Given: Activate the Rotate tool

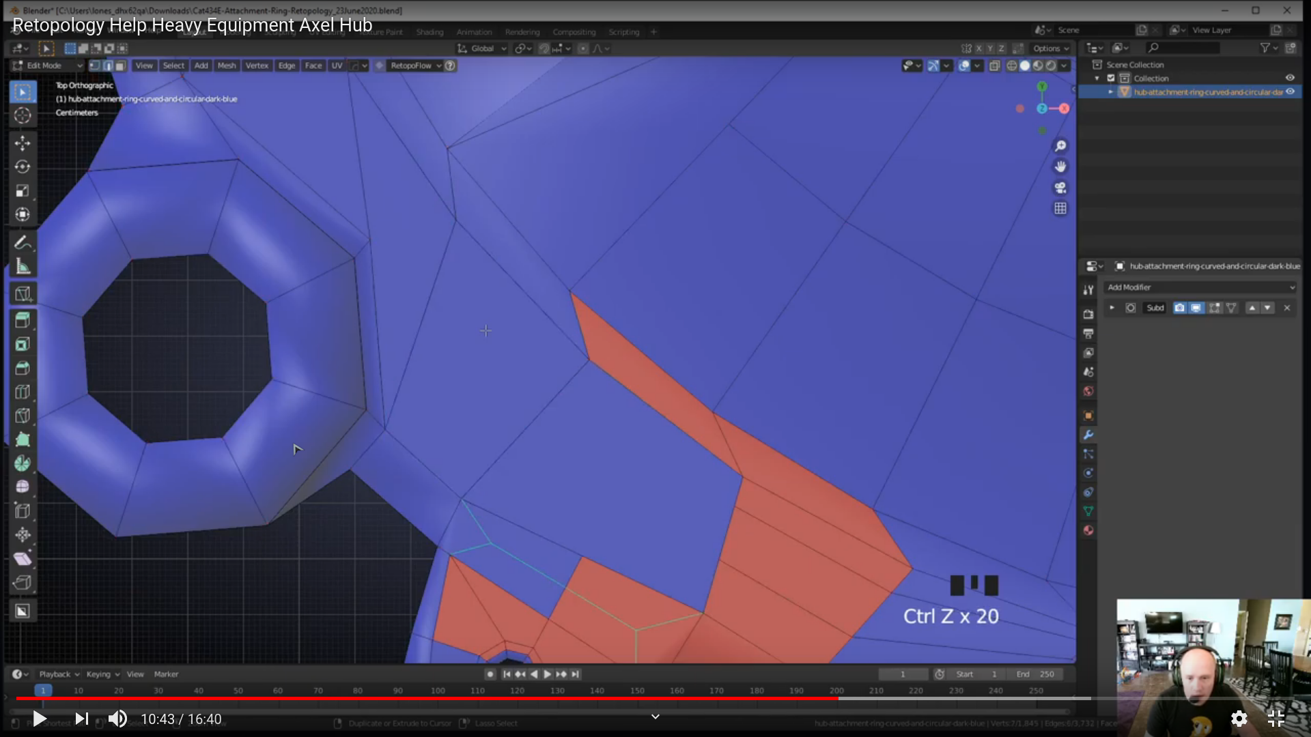Looking at the screenshot, I should pyautogui.click(x=23, y=167).
